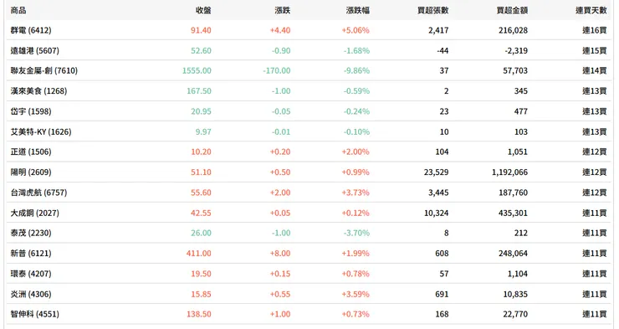Screen dimensions: 619x329
Task: Select percentage +3.59%
Action: pos(356,294)
